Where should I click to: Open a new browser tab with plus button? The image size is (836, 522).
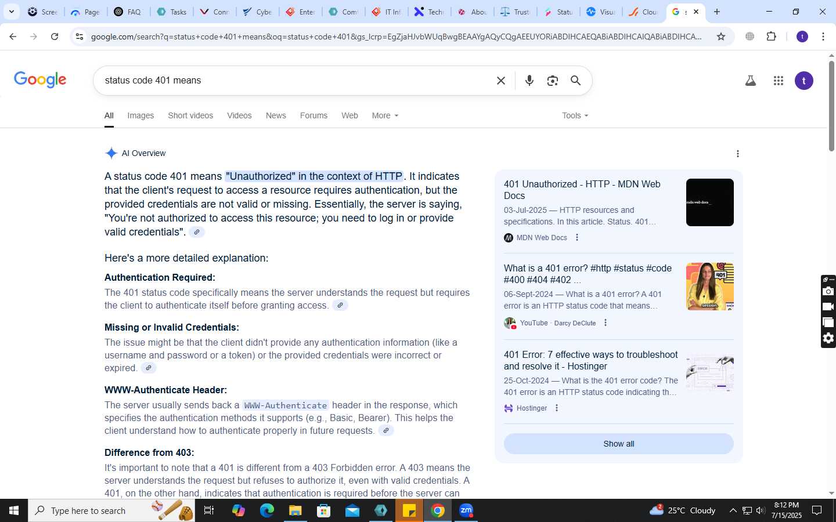click(717, 12)
